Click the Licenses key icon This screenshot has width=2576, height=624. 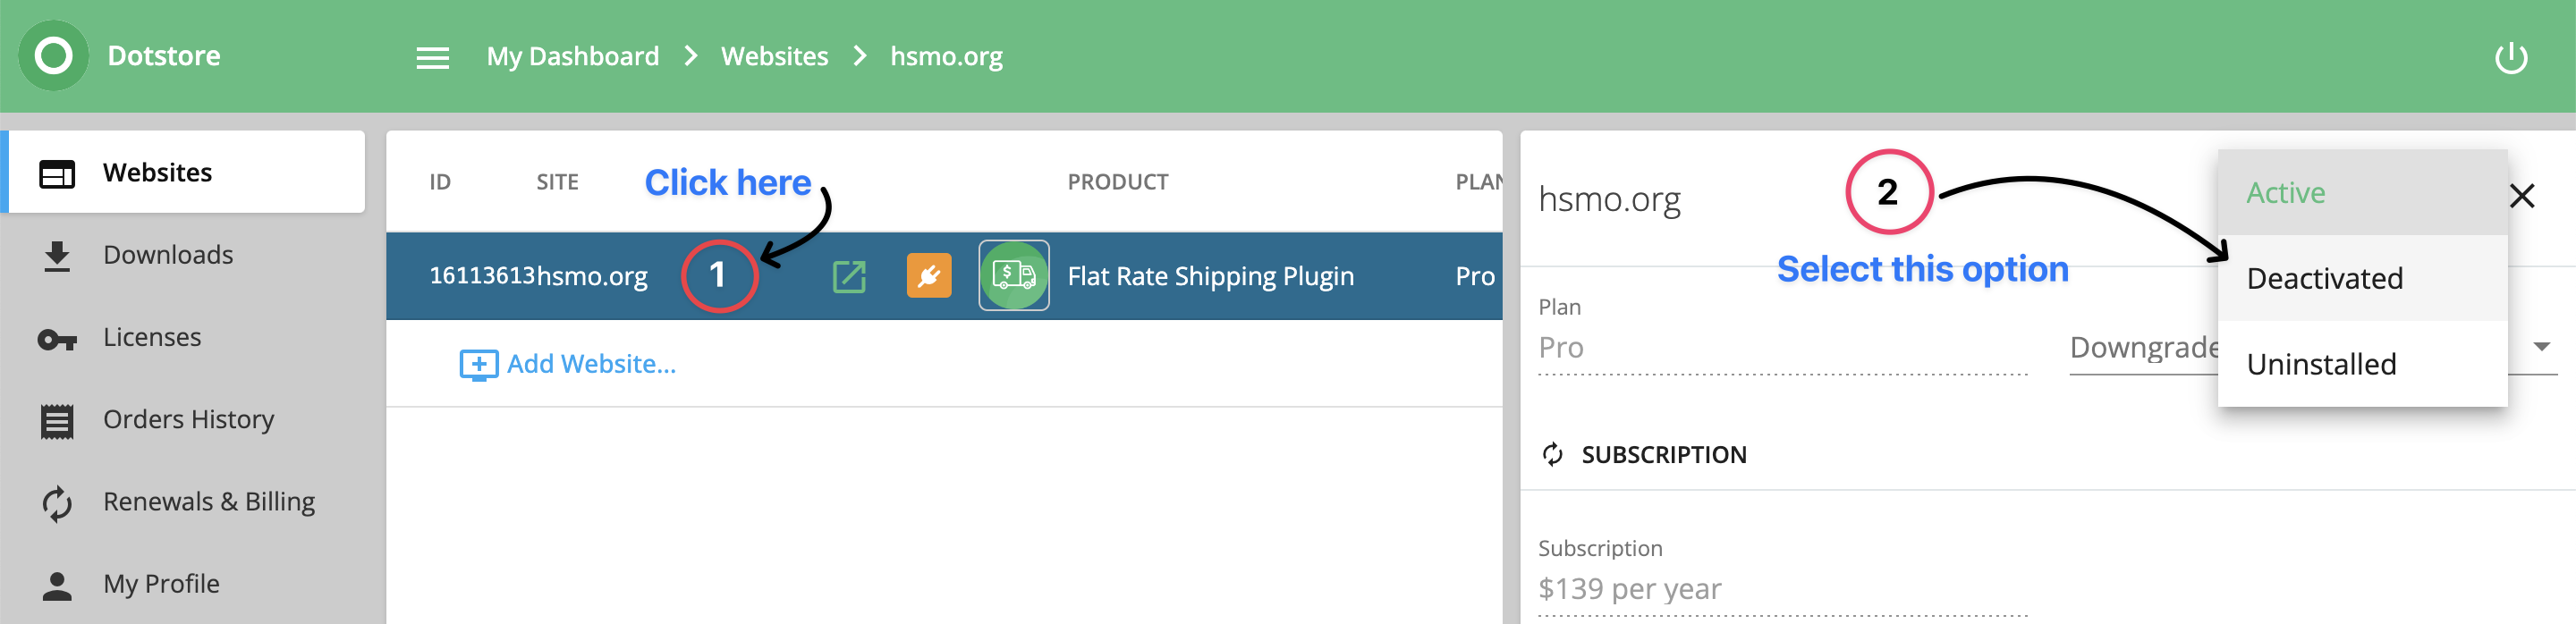coord(57,340)
